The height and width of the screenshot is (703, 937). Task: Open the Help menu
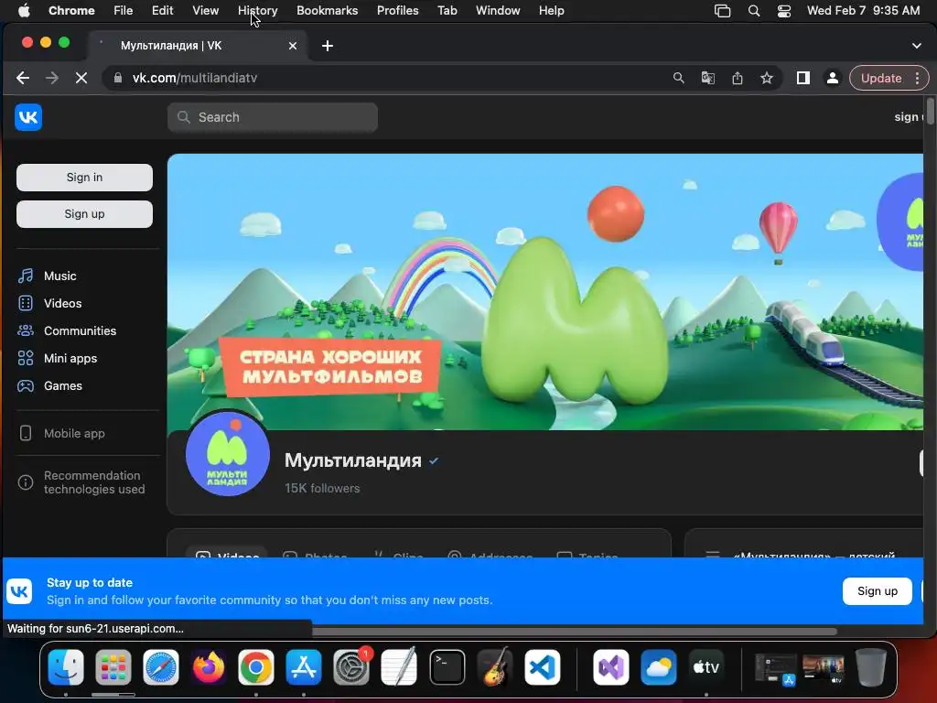pyautogui.click(x=551, y=10)
